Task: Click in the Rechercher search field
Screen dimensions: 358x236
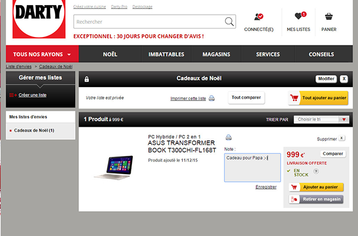Action: coord(148,22)
